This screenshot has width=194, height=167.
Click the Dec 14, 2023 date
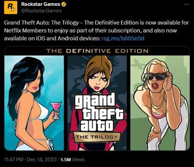point(42,160)
